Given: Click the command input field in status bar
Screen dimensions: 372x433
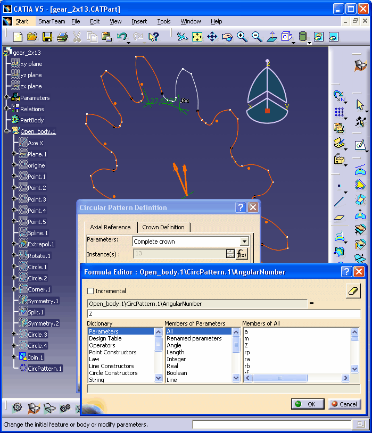Looking at the screenshot, I should pyautogui.click(x=271, y=424).
